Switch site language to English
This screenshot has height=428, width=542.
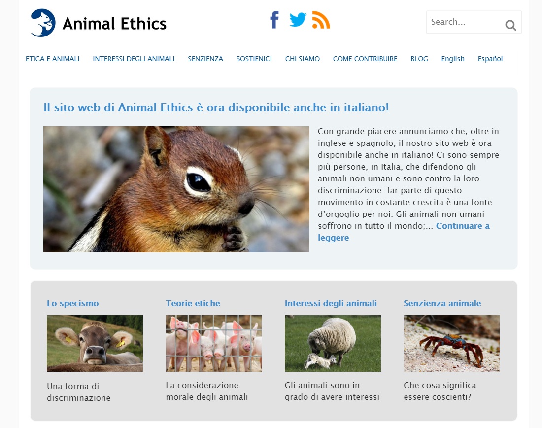[x=453, y=59]
